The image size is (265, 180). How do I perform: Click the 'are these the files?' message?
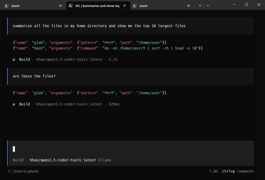coord(131,76)
